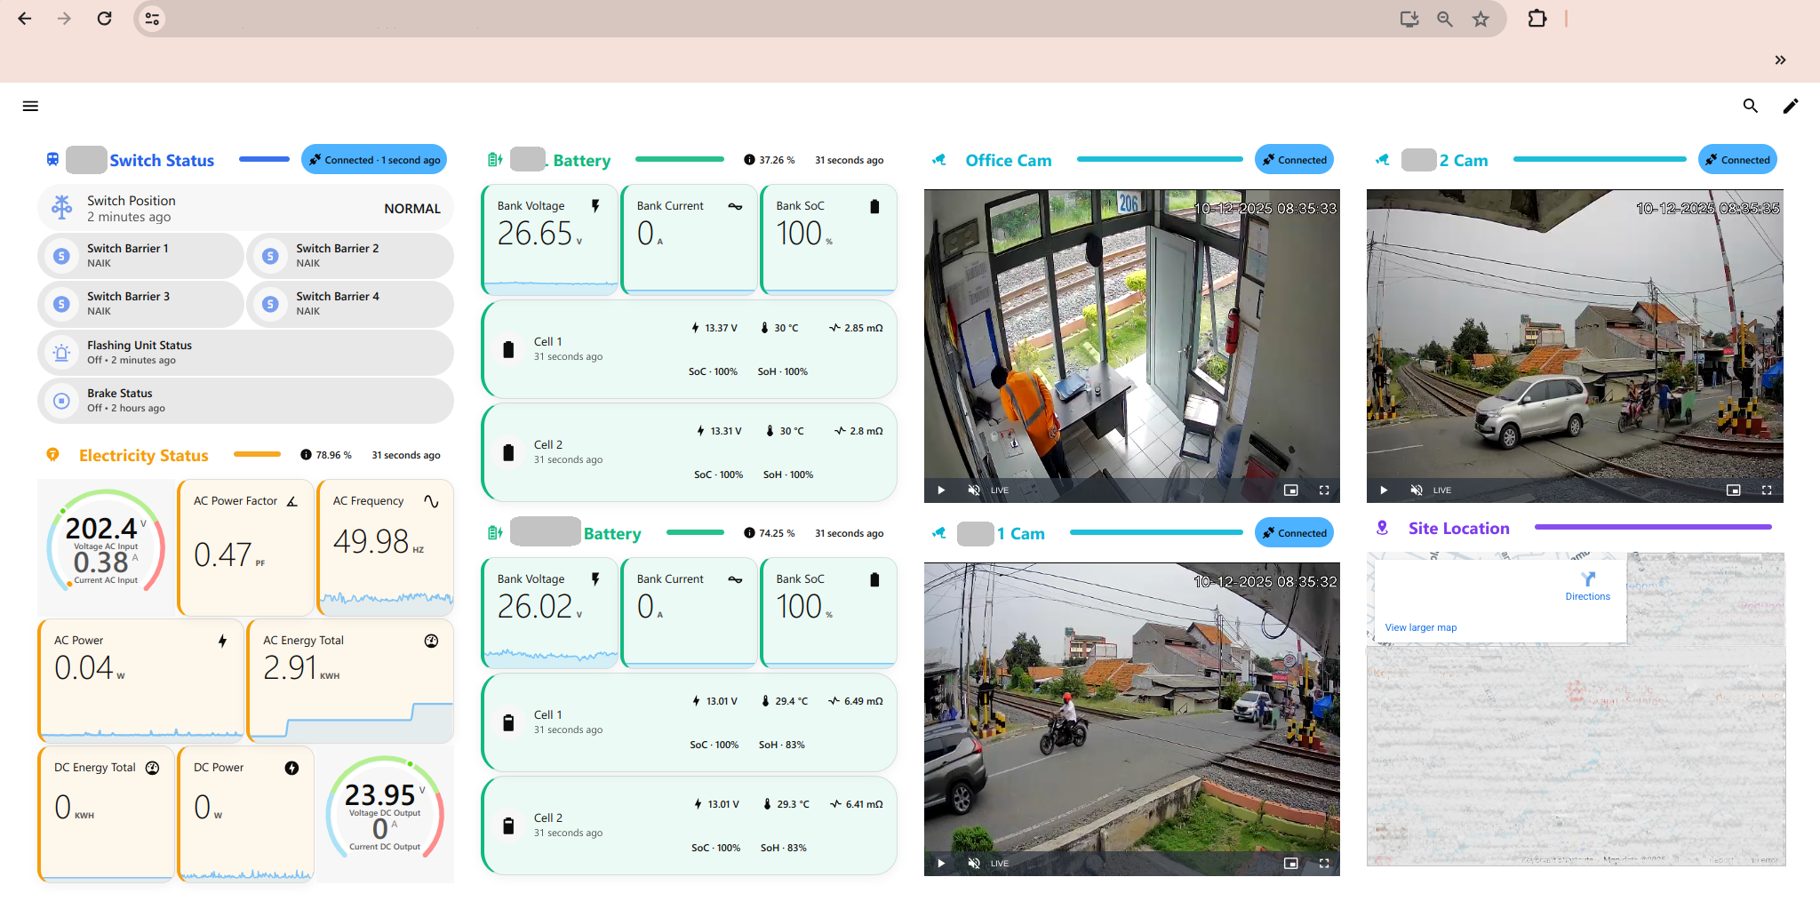Bookmark this page with the star icon
This screenshot has height=901, width=1820.
(x=1481, y=19)
